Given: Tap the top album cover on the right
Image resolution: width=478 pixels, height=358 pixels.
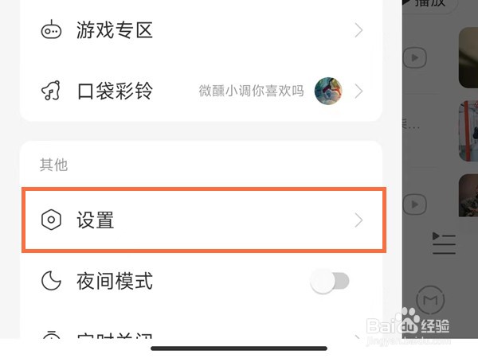Looking at the screenshot, I should pyautogui.click(x=468, y=57).
